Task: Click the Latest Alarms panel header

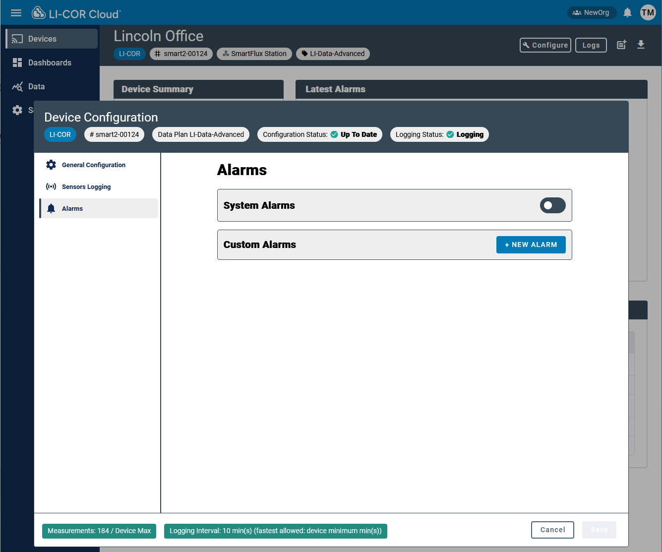Action: click(x=472, y=89)
